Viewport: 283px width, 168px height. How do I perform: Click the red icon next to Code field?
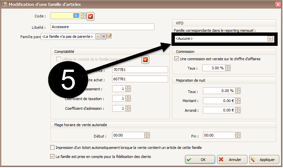(90, 16)
